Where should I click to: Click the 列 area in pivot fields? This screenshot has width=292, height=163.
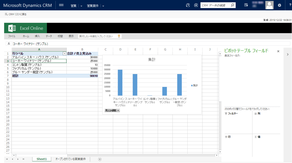pos(267,122)
